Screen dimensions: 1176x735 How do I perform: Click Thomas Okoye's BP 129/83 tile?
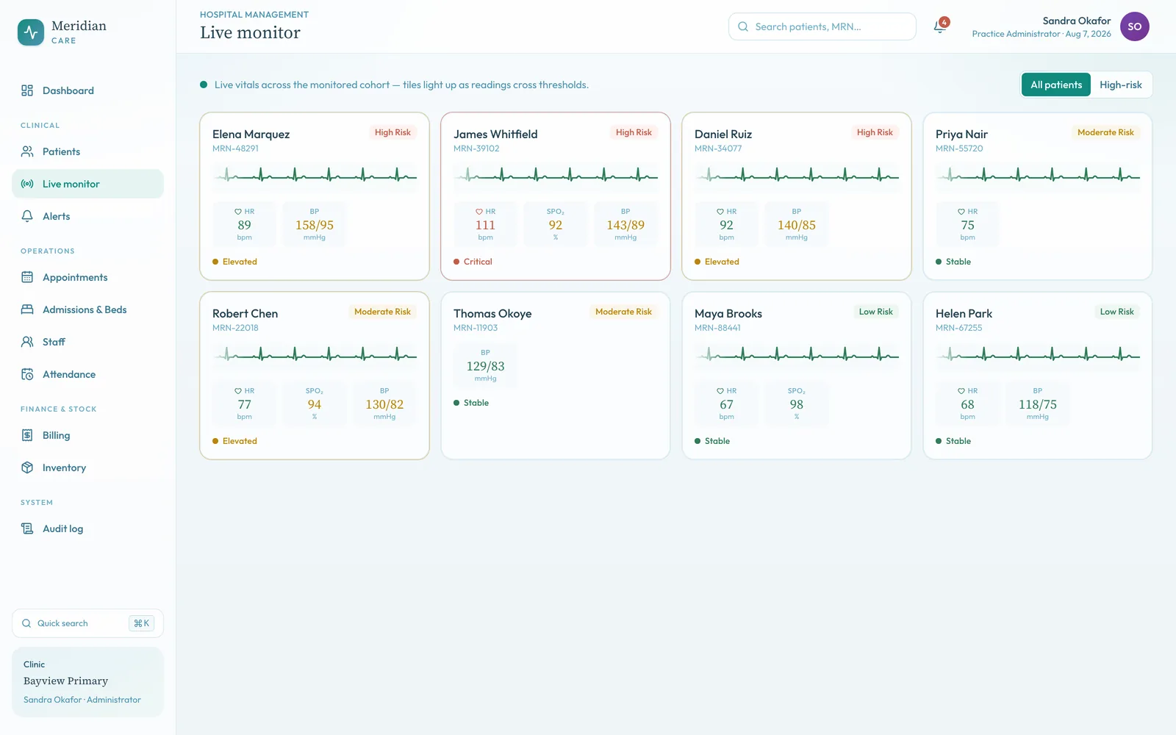(x=485, y=365)
